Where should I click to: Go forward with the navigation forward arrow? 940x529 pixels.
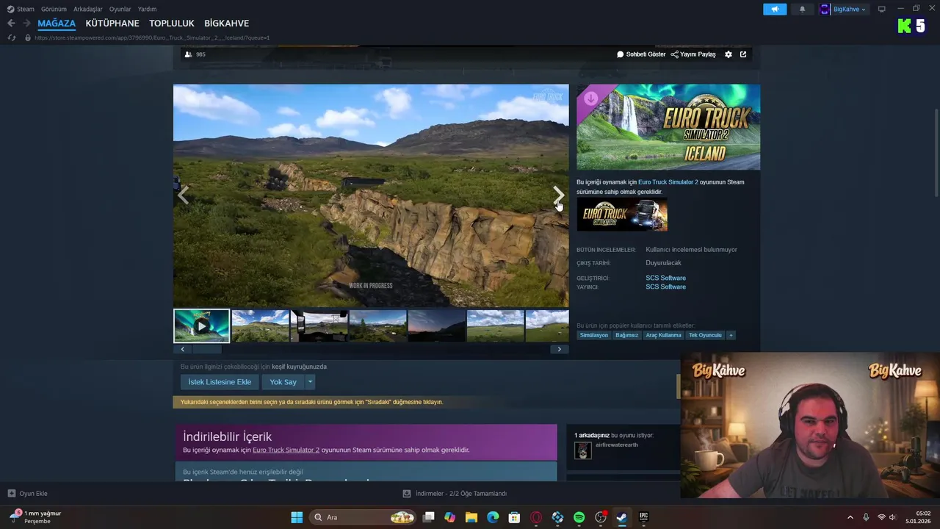point(26,24)
